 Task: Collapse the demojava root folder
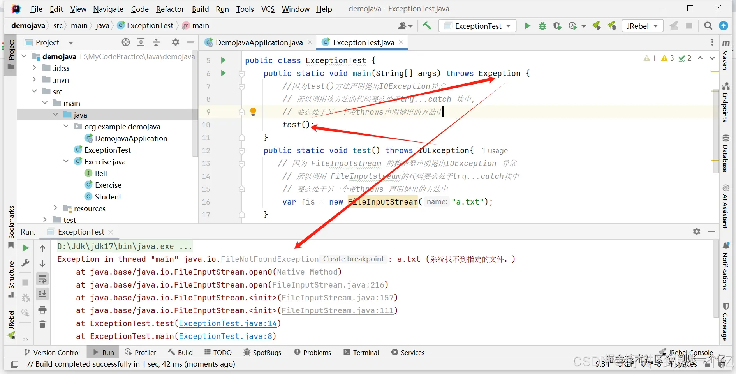pos(24,56)
